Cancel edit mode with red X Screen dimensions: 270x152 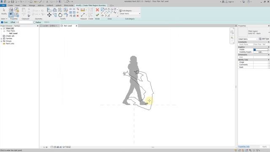coord(97,10)
